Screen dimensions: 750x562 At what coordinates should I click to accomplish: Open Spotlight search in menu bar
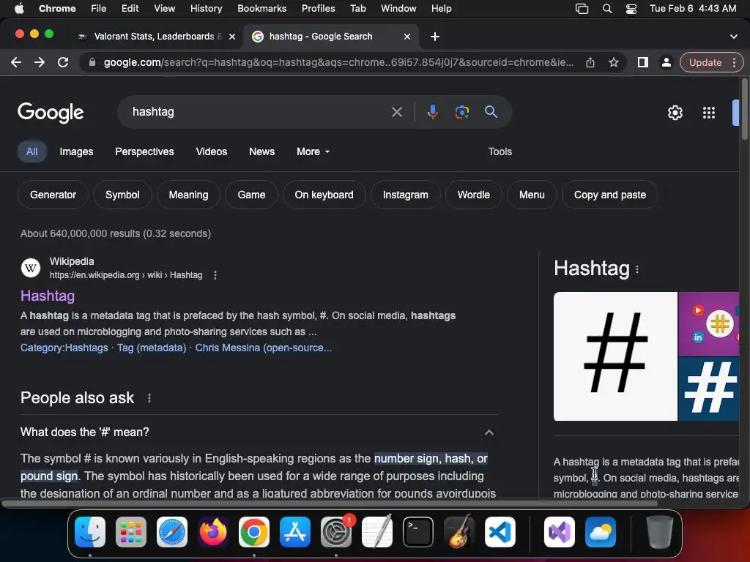607,9
